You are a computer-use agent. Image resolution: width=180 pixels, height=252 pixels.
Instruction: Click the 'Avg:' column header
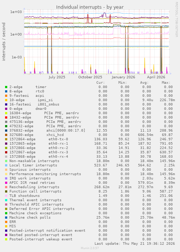pyautogui.click(x=145, y=83)
